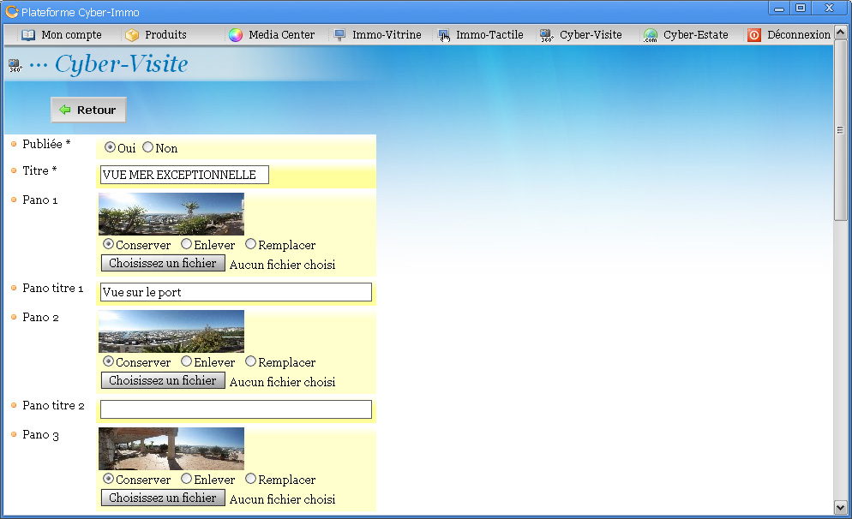Select Enlever for Pano 1
The width and height of the screenshot is (852, 519).
click(186, 244)
